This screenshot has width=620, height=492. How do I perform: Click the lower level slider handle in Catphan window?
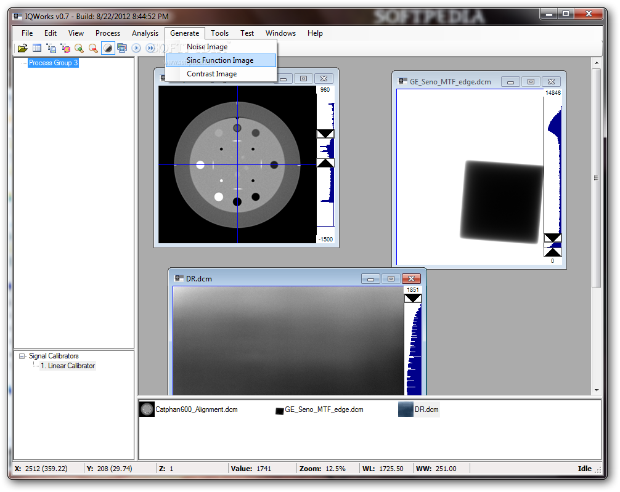pyautogui.click(x=325, y=163)
